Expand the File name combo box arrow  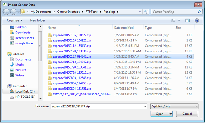[x=145, y=106]
